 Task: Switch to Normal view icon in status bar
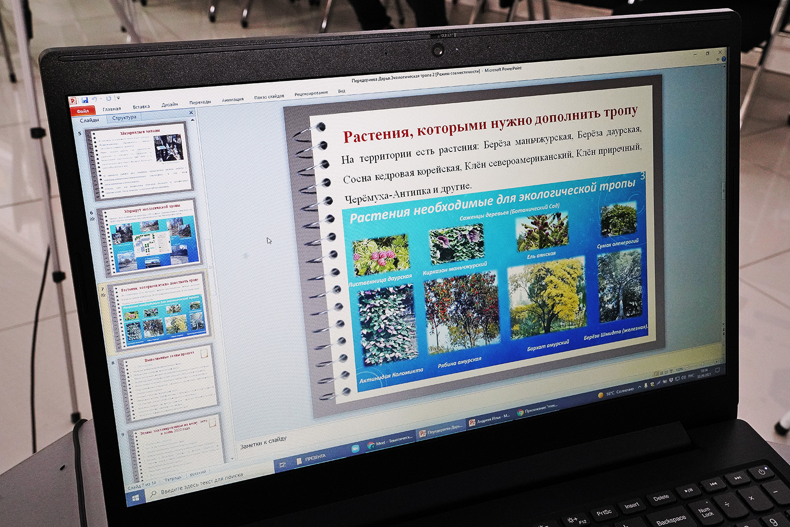[x=657, y=374]
